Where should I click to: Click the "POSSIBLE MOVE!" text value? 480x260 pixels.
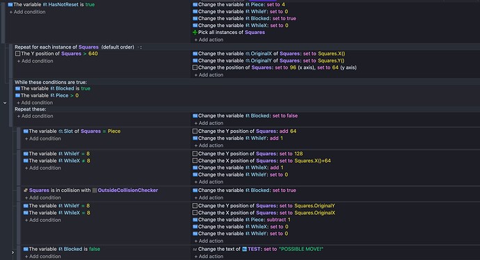[301, 250]
